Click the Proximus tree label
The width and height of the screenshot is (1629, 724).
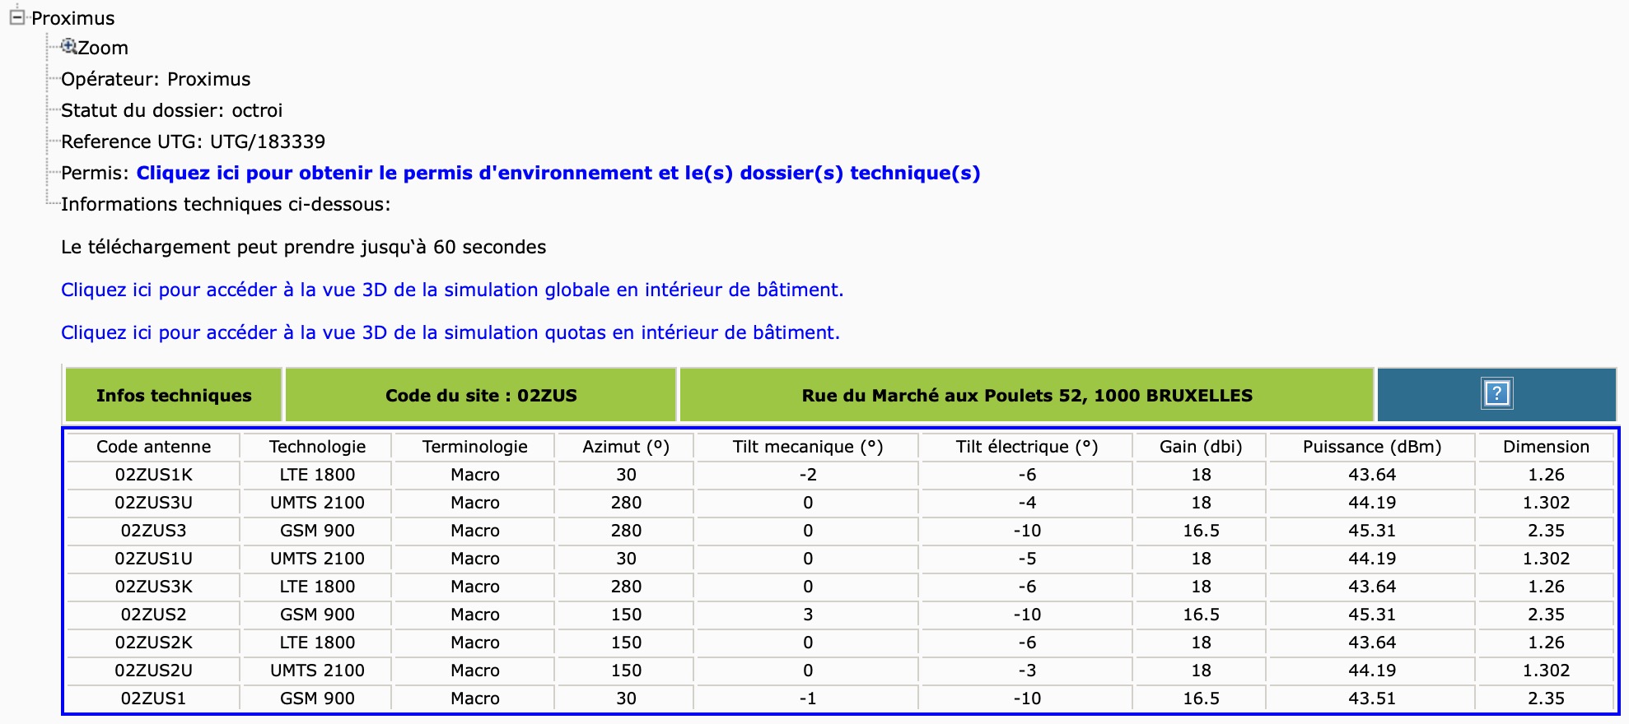(73, 18)
